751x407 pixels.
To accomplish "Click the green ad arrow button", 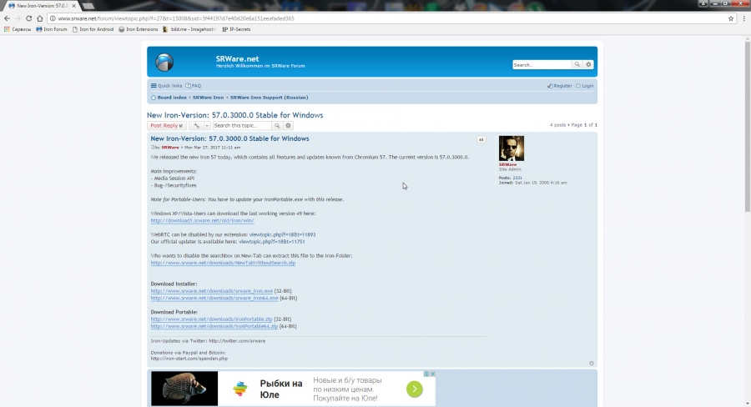I will [415, 389].
